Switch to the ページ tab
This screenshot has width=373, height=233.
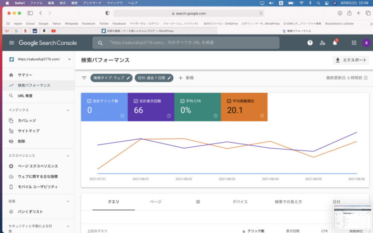click(x=156, y=202)
